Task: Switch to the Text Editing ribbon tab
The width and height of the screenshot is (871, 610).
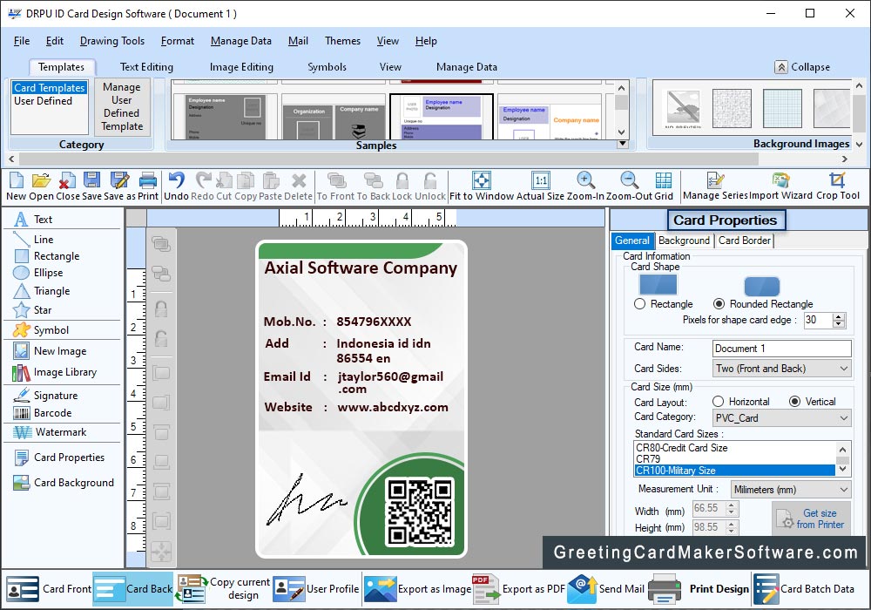Action: pyautogui.click(x=146, y=67)
